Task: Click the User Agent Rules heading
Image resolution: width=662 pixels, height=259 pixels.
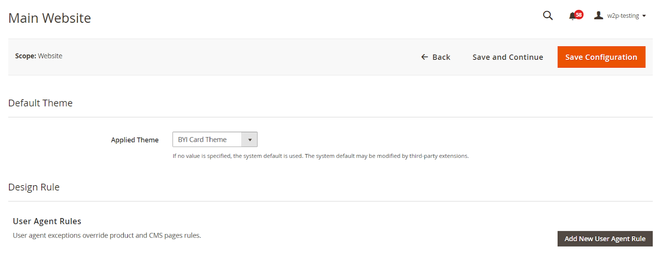Action: 47,221
